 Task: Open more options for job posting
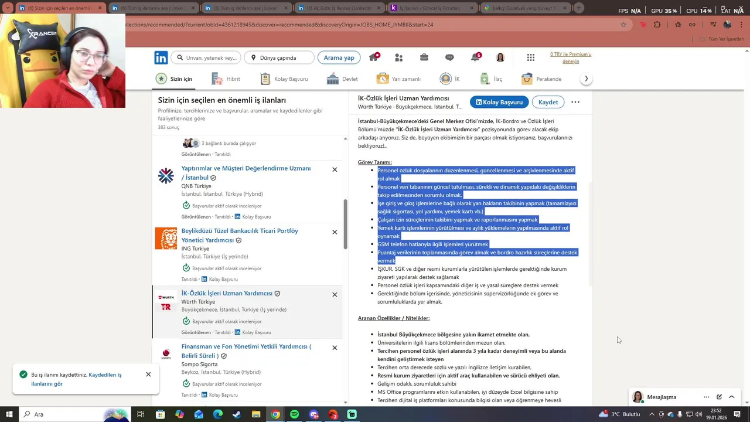(575, 102)
